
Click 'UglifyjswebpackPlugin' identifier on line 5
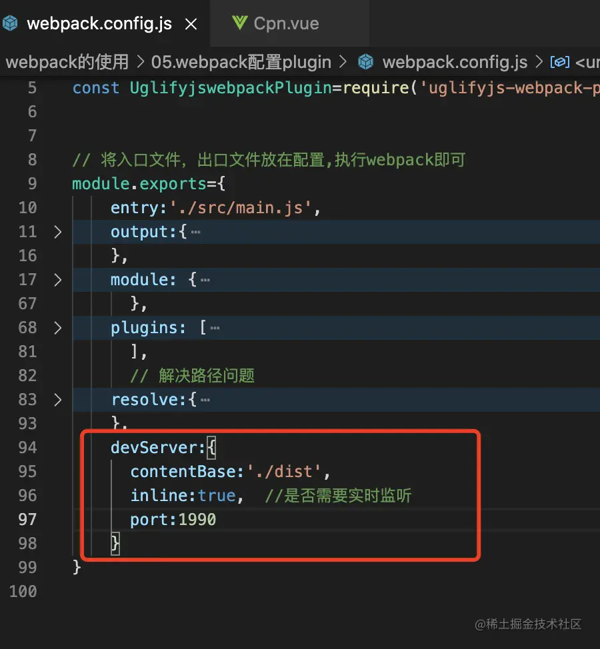(231, 88)
